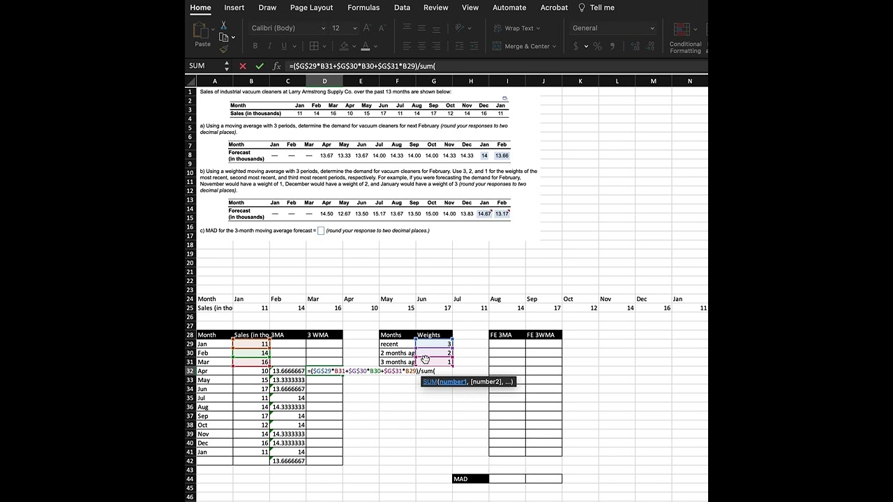Align text right
The height and width of the screenshot is (502, 893).
pyautogui.click(x=436, y=46)
